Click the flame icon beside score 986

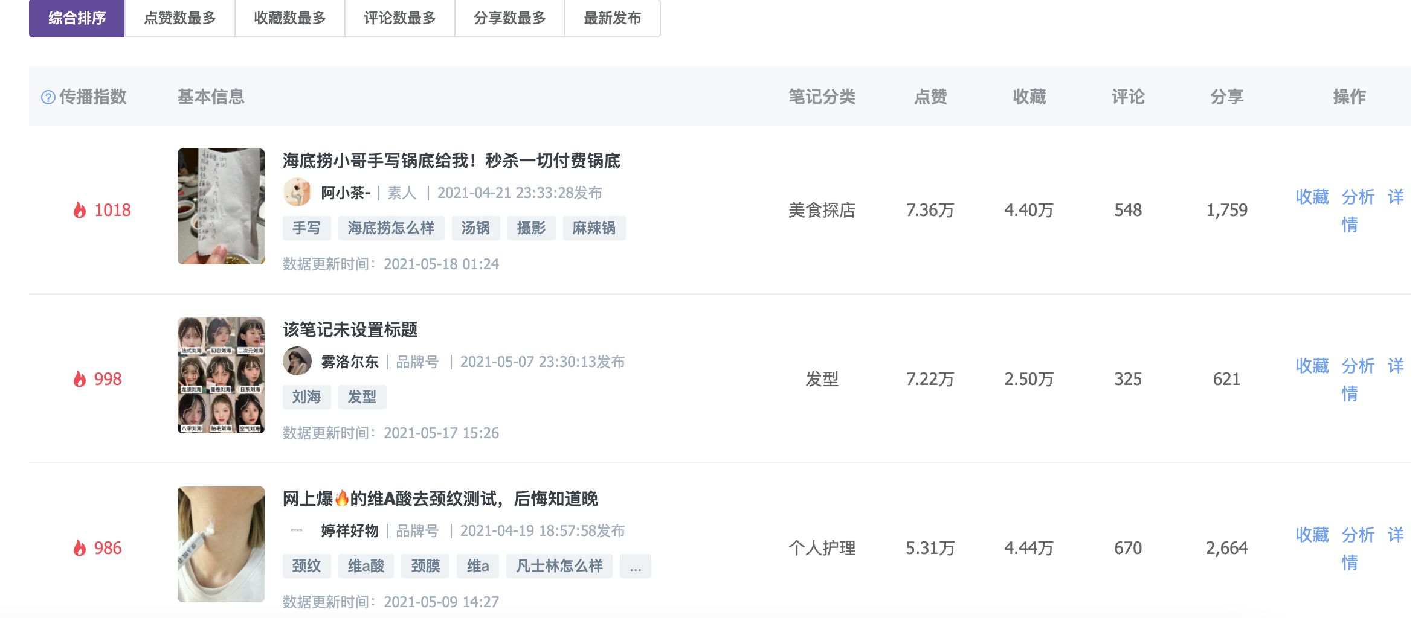tap(79, 548)
